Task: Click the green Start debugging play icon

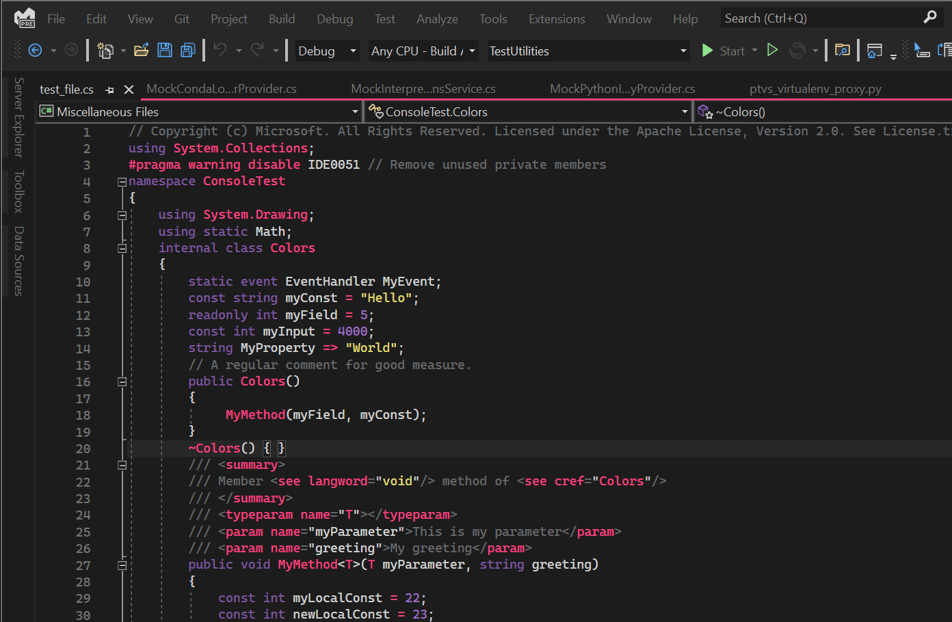Action: [707, 50]
